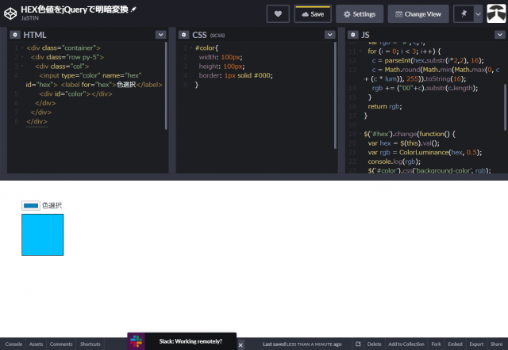Edit pen title with pencil icon
The image size is (508, 350).
133,10
